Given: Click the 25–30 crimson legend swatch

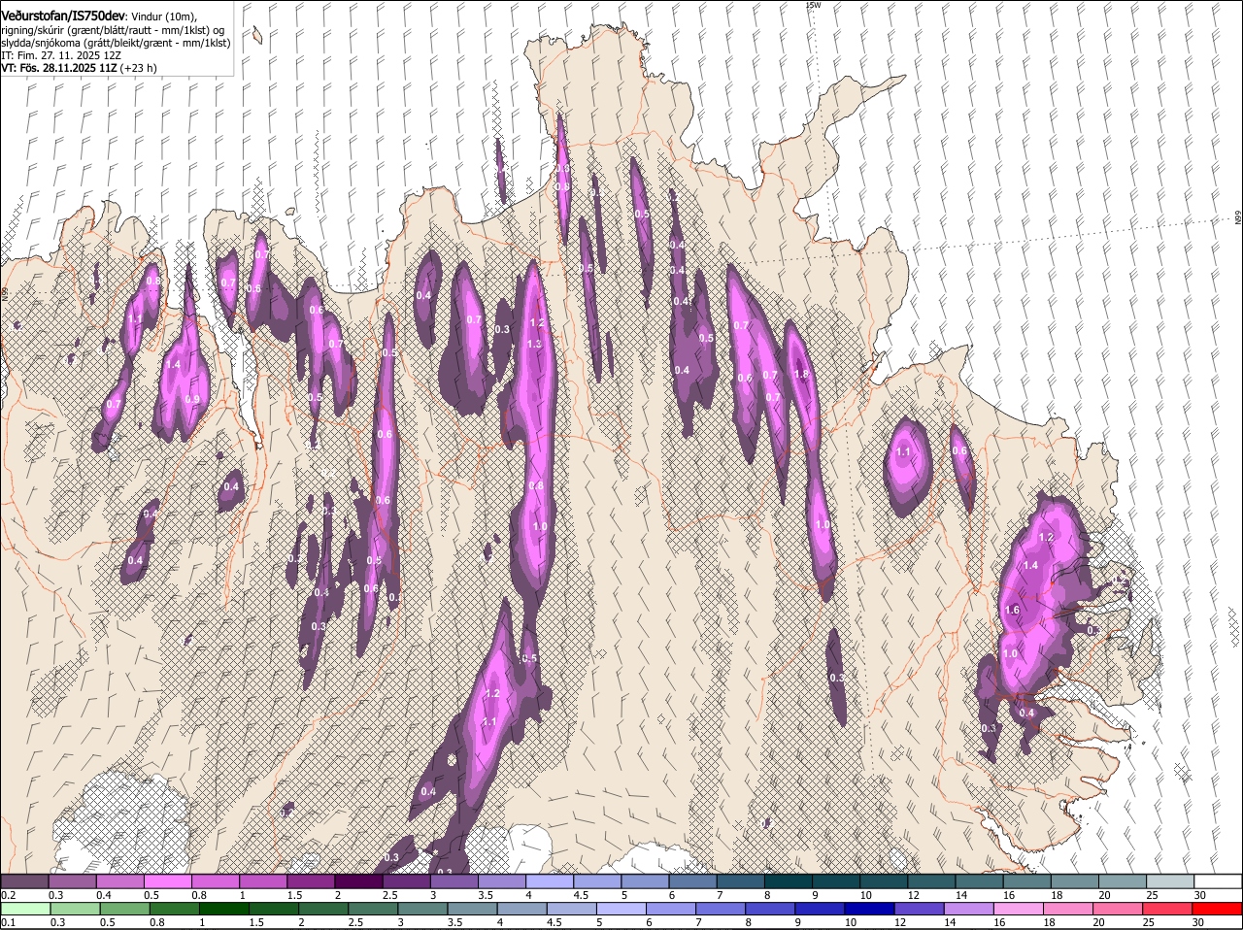Looking at the screenshot, I should tap(1165, 909).
